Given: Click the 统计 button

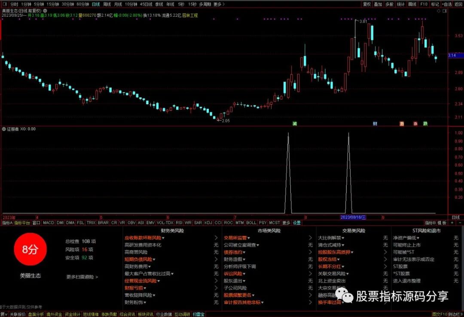Looking at the screenshot, I should point(401,4).
